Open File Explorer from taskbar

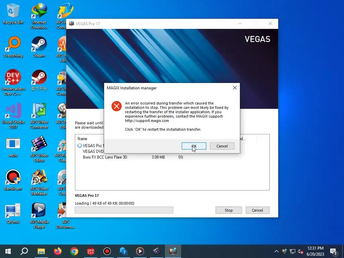(x=41, y=251)
